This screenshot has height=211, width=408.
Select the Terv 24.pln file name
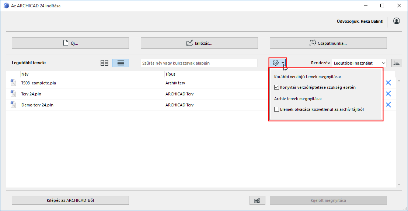pyautogui.click(x=31, y=94)
